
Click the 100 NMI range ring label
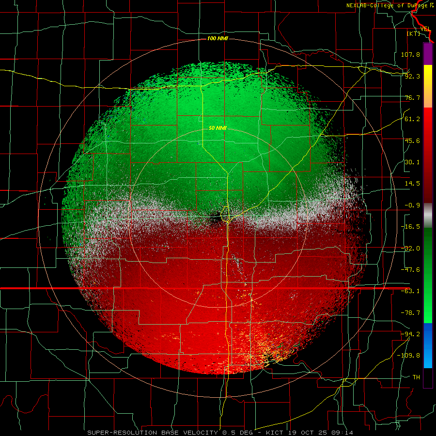tap(218, 38)
